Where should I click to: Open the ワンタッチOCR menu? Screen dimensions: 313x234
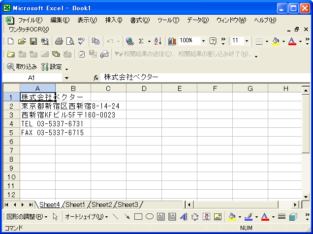[29, 29]
